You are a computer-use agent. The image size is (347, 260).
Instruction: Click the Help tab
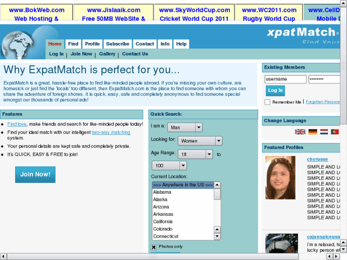pyautogui.click(x=181, y=44)
